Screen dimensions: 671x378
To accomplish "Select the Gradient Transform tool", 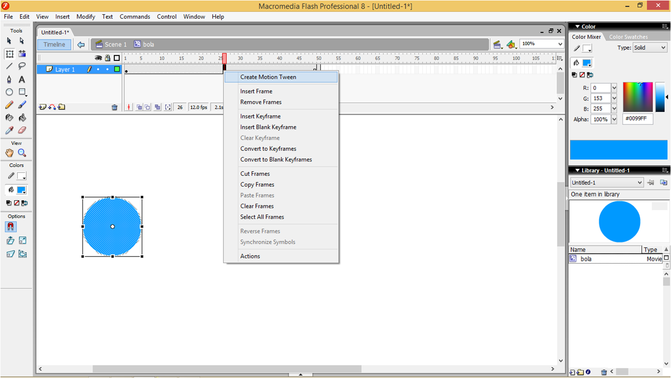I will coord(22,53).
